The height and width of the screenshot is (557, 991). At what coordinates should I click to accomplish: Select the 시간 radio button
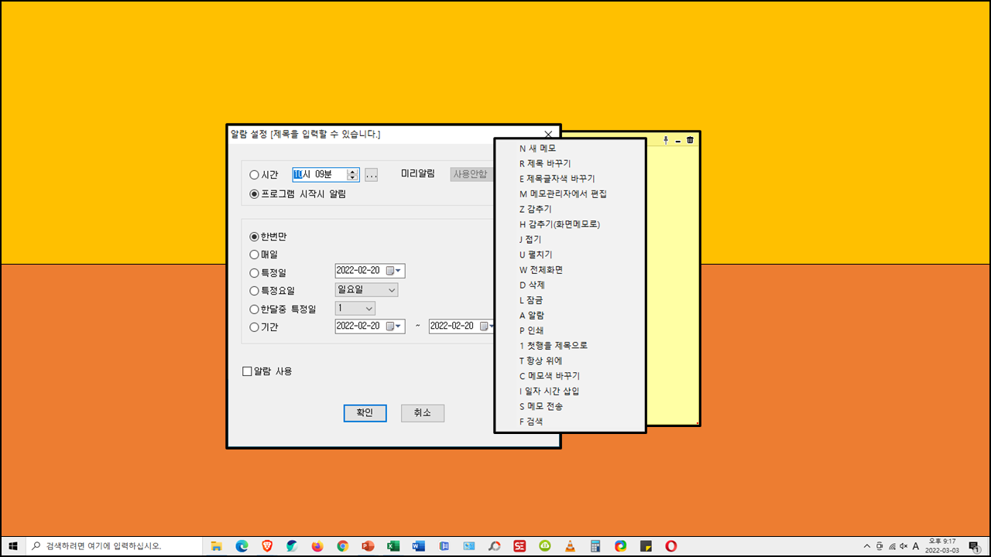pyautogui.click(x=264, y=175)
